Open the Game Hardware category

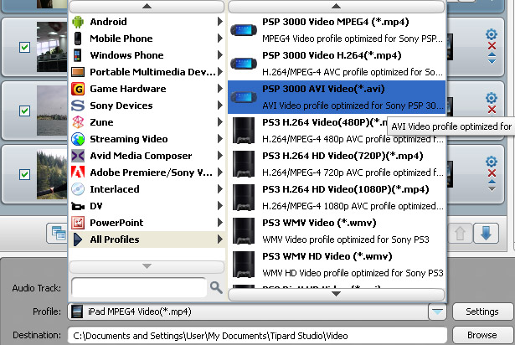pos(147,89)
